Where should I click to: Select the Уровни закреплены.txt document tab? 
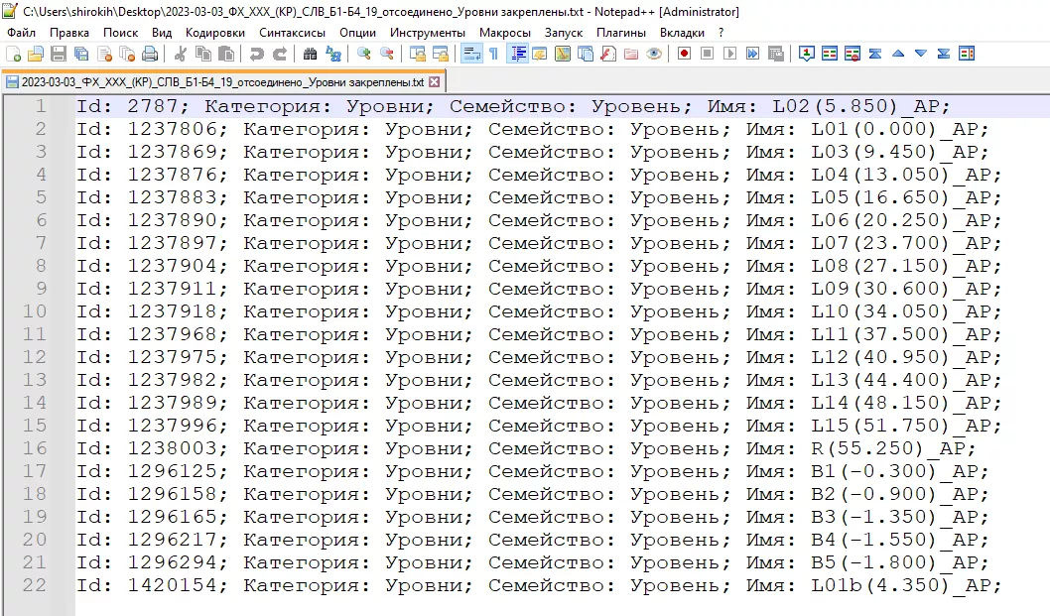click(x=218, y=82)
